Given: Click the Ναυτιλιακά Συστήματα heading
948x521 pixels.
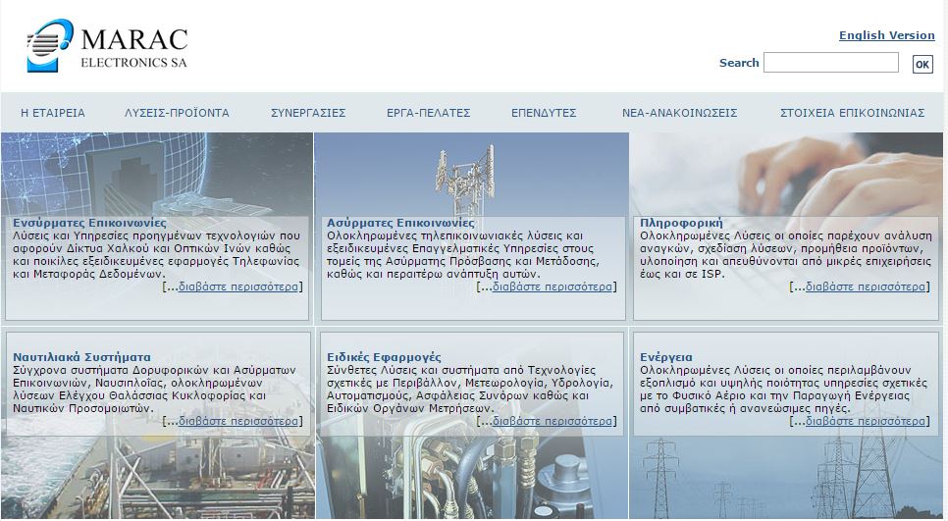Looking at the screenshot, I should [81, 357].
